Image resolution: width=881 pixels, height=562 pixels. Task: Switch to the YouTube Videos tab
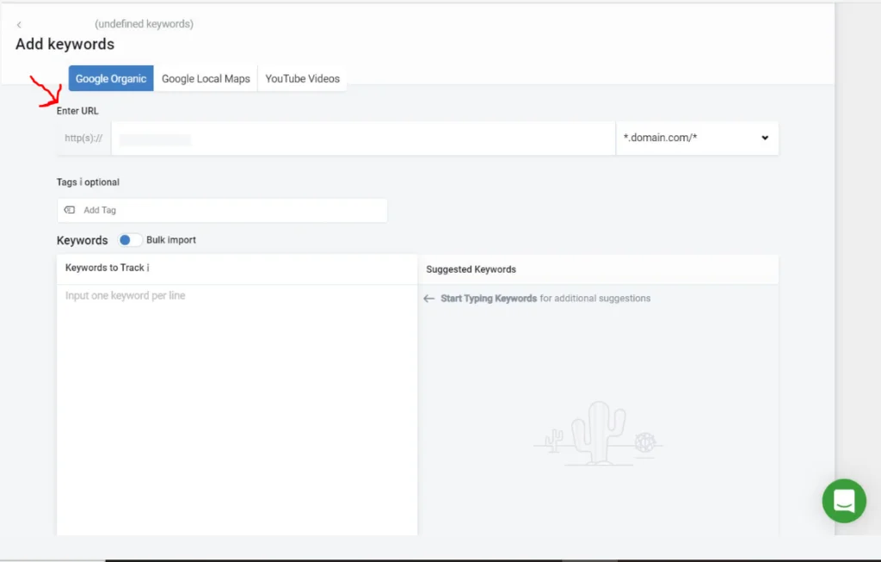(x=302, y=77)
